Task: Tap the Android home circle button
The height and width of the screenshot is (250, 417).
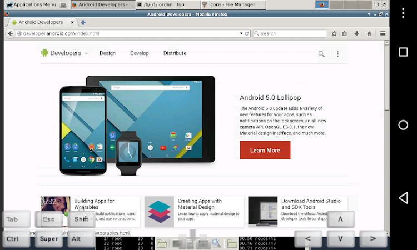Action: pos(403,125)
